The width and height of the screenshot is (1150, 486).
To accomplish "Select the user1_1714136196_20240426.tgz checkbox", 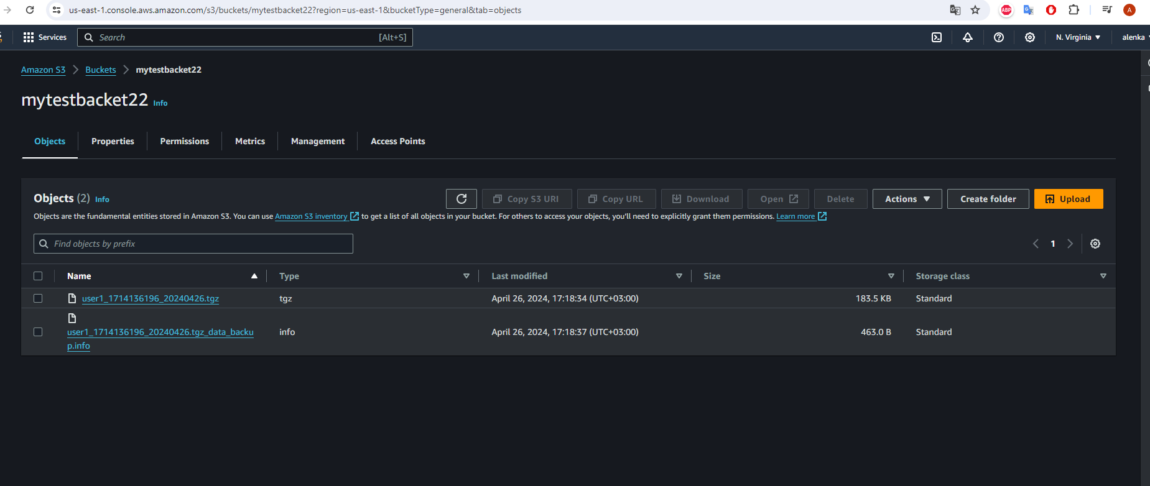I will (x=38, y=298).
